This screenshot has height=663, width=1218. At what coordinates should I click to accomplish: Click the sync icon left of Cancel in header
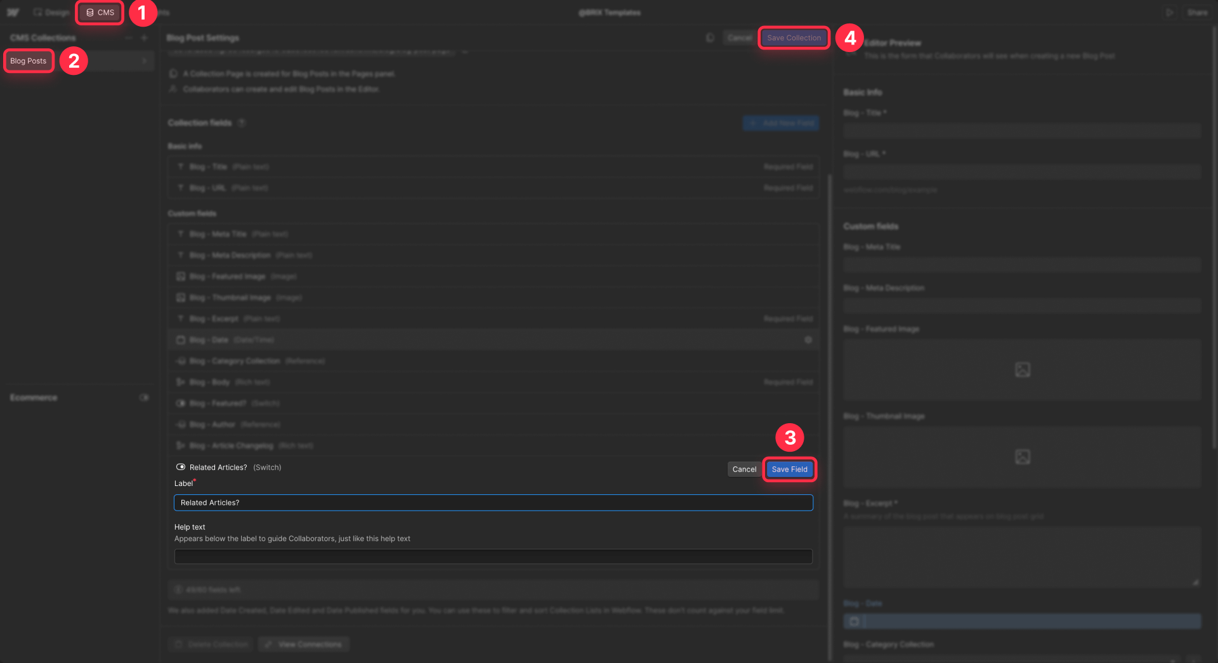710,37
